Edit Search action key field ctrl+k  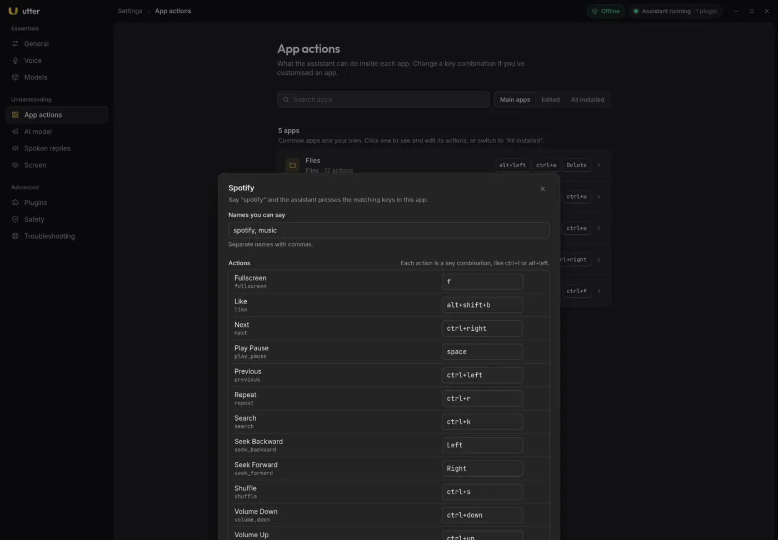pos(482,422)
